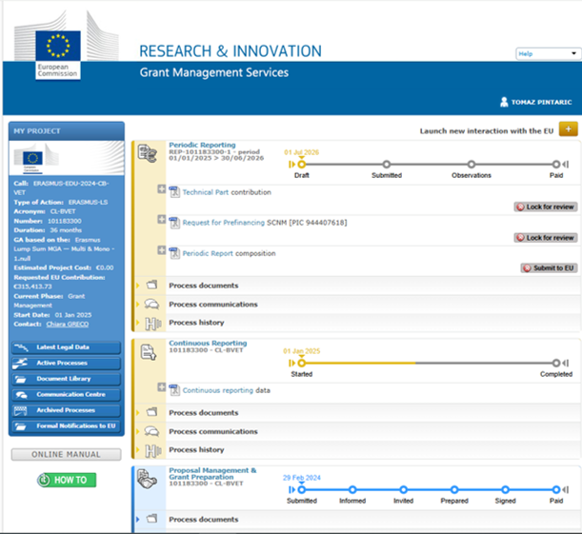The height and width of the screenshot is (534, 582).
Task: Expand Process communications under Continuous Reporting
Action: [138, 431]
